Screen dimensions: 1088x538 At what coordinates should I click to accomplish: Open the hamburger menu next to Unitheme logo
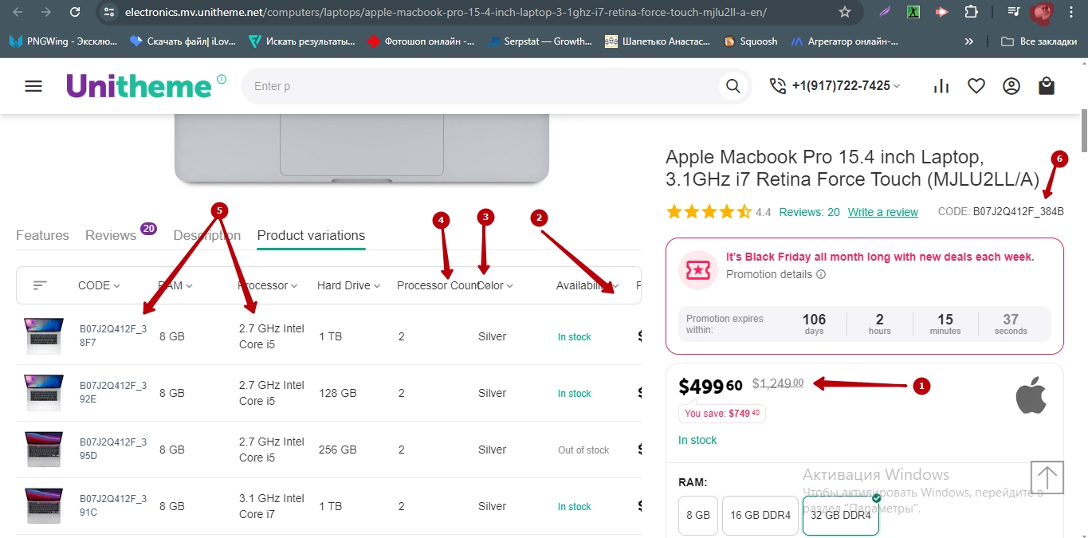click(x=33, y=86)
